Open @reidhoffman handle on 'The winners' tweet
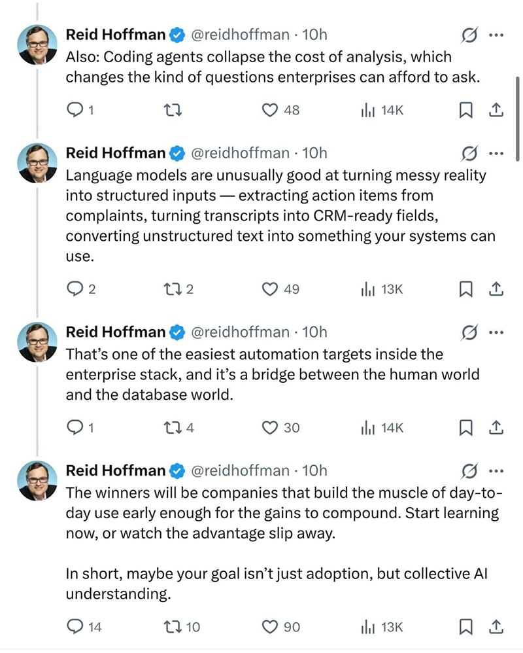 pyautogui.click(x=239, y=470)
